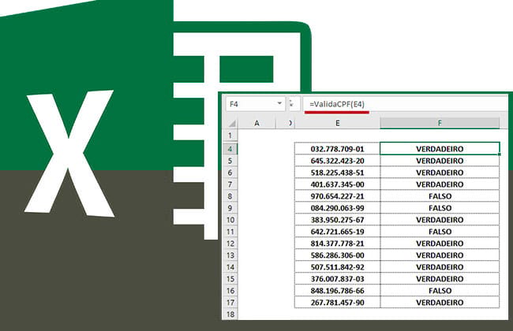The height and width of the screenshot is (331, 513).
Task: Click cell with CPF 084.290.063-99
Action: (x=337, y=208)
